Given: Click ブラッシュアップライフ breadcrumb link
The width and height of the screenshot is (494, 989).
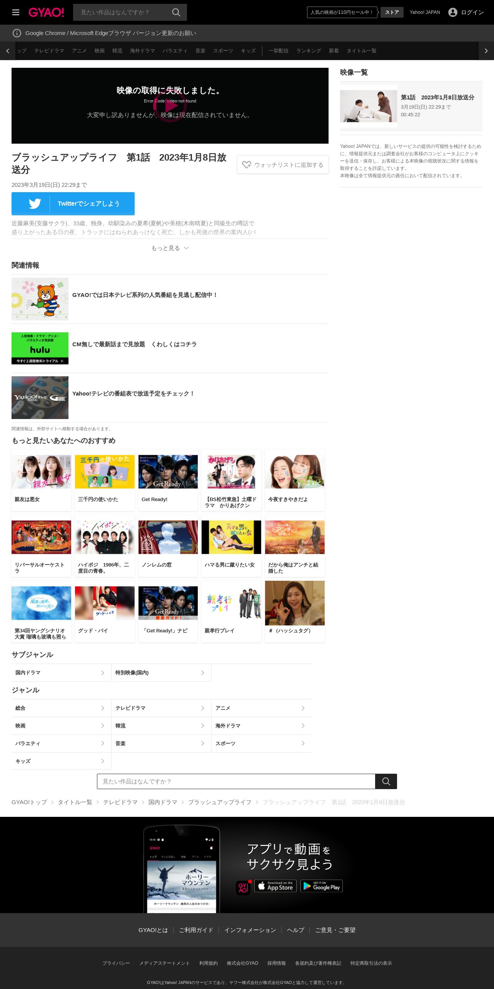Looking at the screenshot, I should [x=220, y=802].
